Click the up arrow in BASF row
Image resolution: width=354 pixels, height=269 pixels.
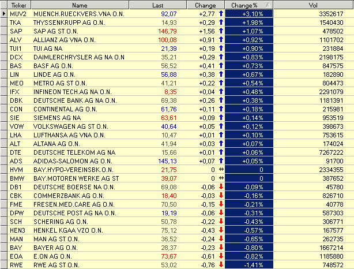(x=221, y=66)
